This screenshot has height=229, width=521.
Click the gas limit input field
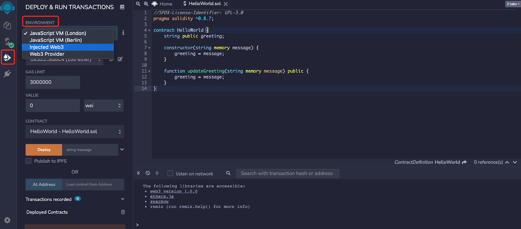tap(53, 82)
